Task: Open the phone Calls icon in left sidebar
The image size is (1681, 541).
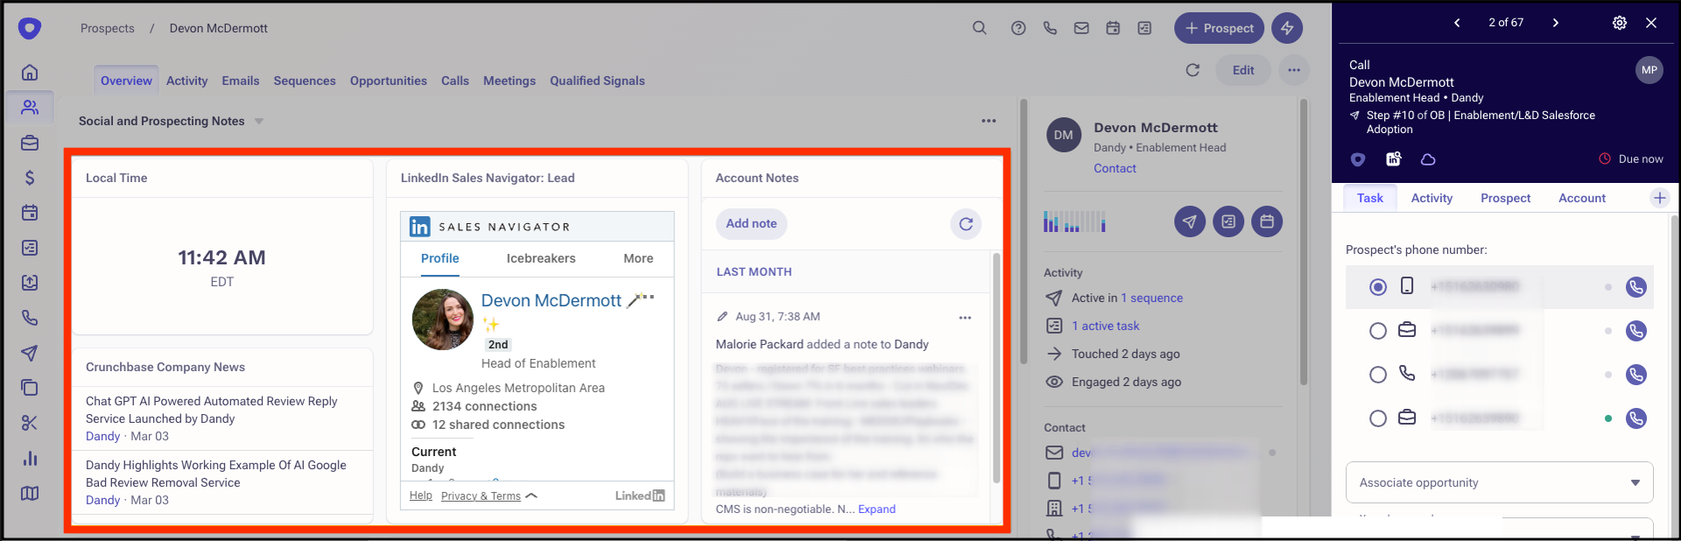Action: coord(30,318)
